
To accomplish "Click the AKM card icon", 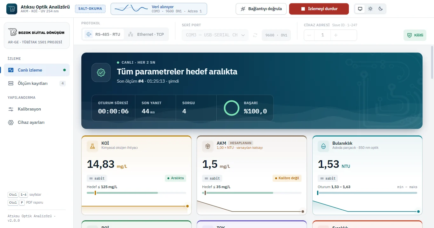I will point(208,146).
